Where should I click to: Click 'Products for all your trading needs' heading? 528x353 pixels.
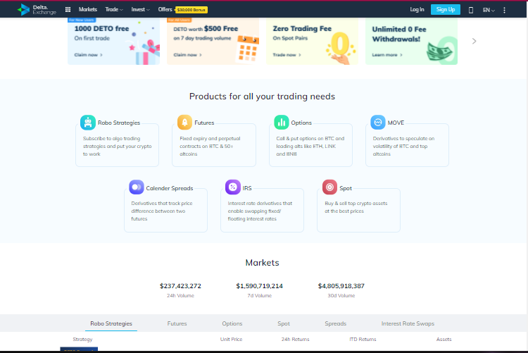[262, 97]
